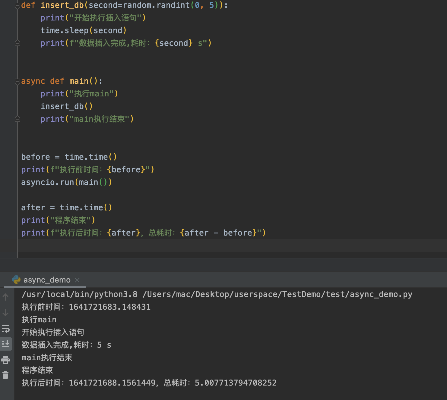The image size is (447, 400).
Task: Click print("开始执行插入语句") code line
Action: click(x=93, y=18)
